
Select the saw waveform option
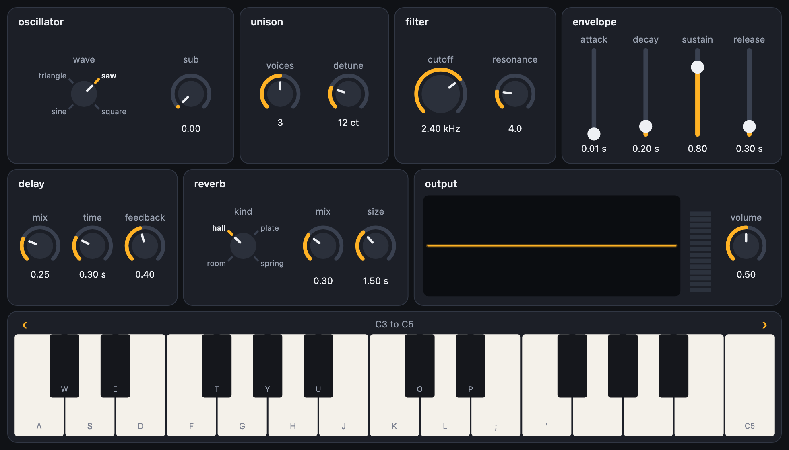pos(109,76)
